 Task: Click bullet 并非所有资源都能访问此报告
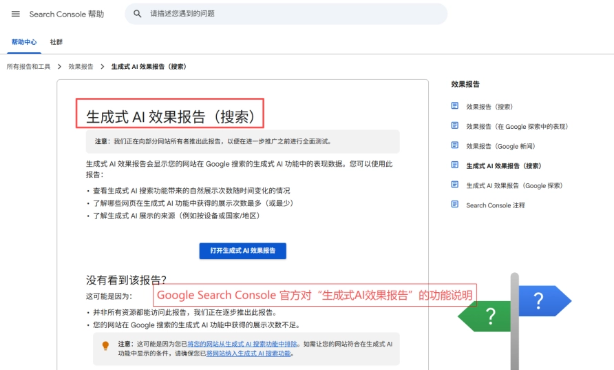(x=185, y=313)
